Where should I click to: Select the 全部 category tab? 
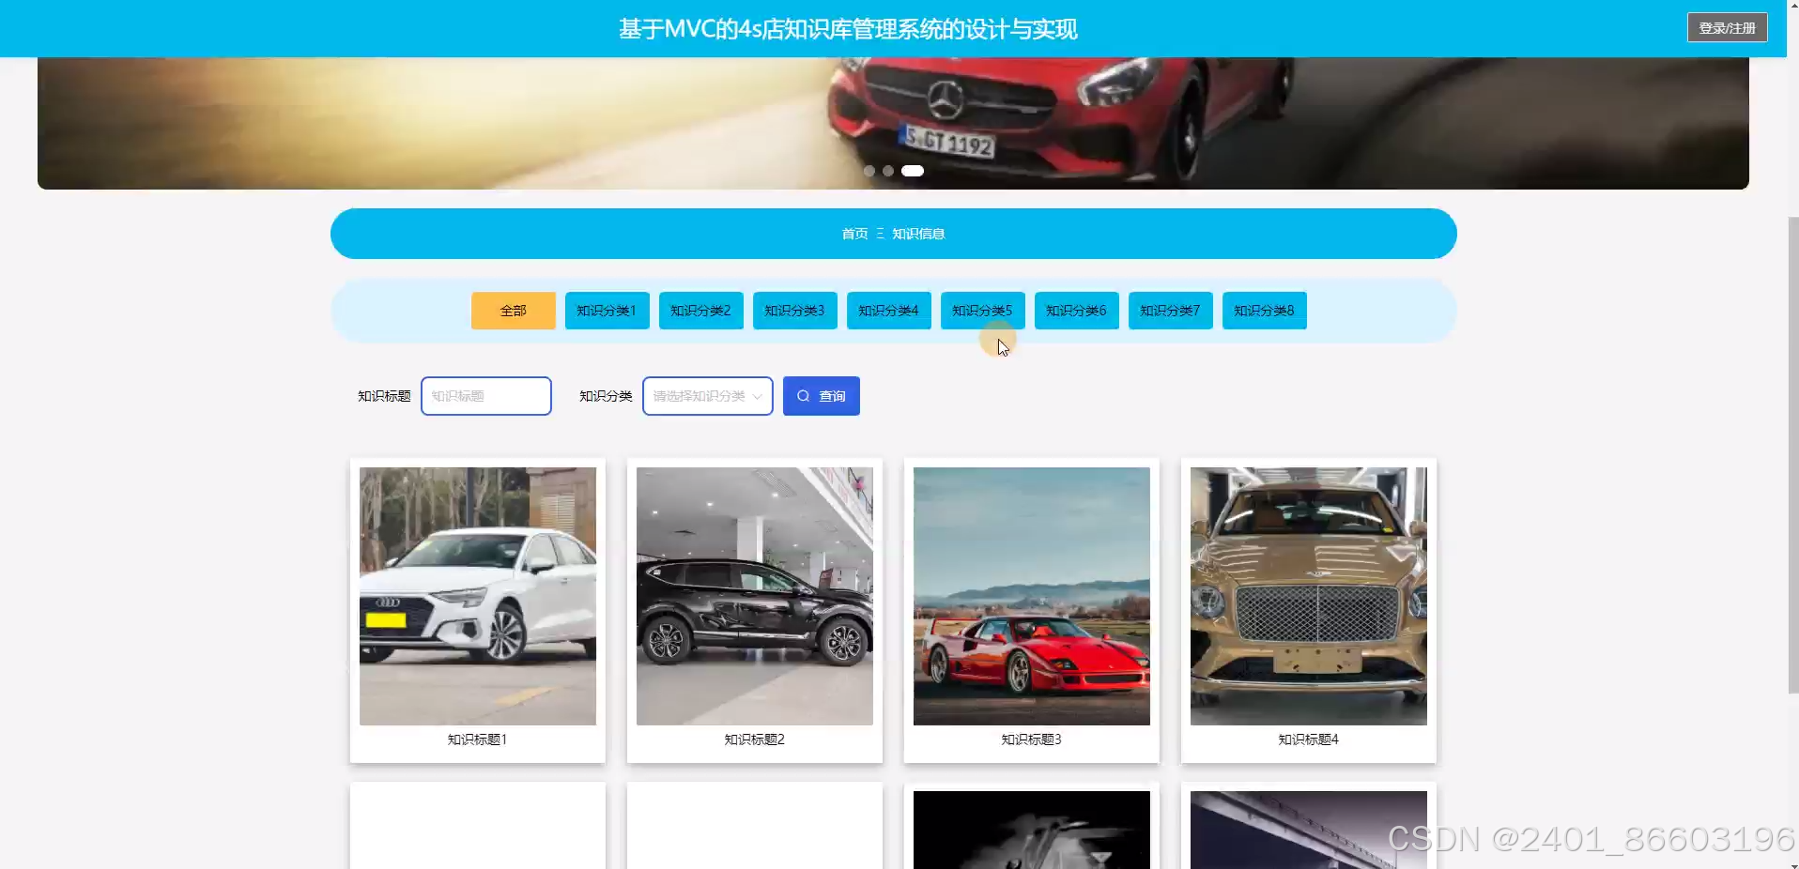coord(514,311)
